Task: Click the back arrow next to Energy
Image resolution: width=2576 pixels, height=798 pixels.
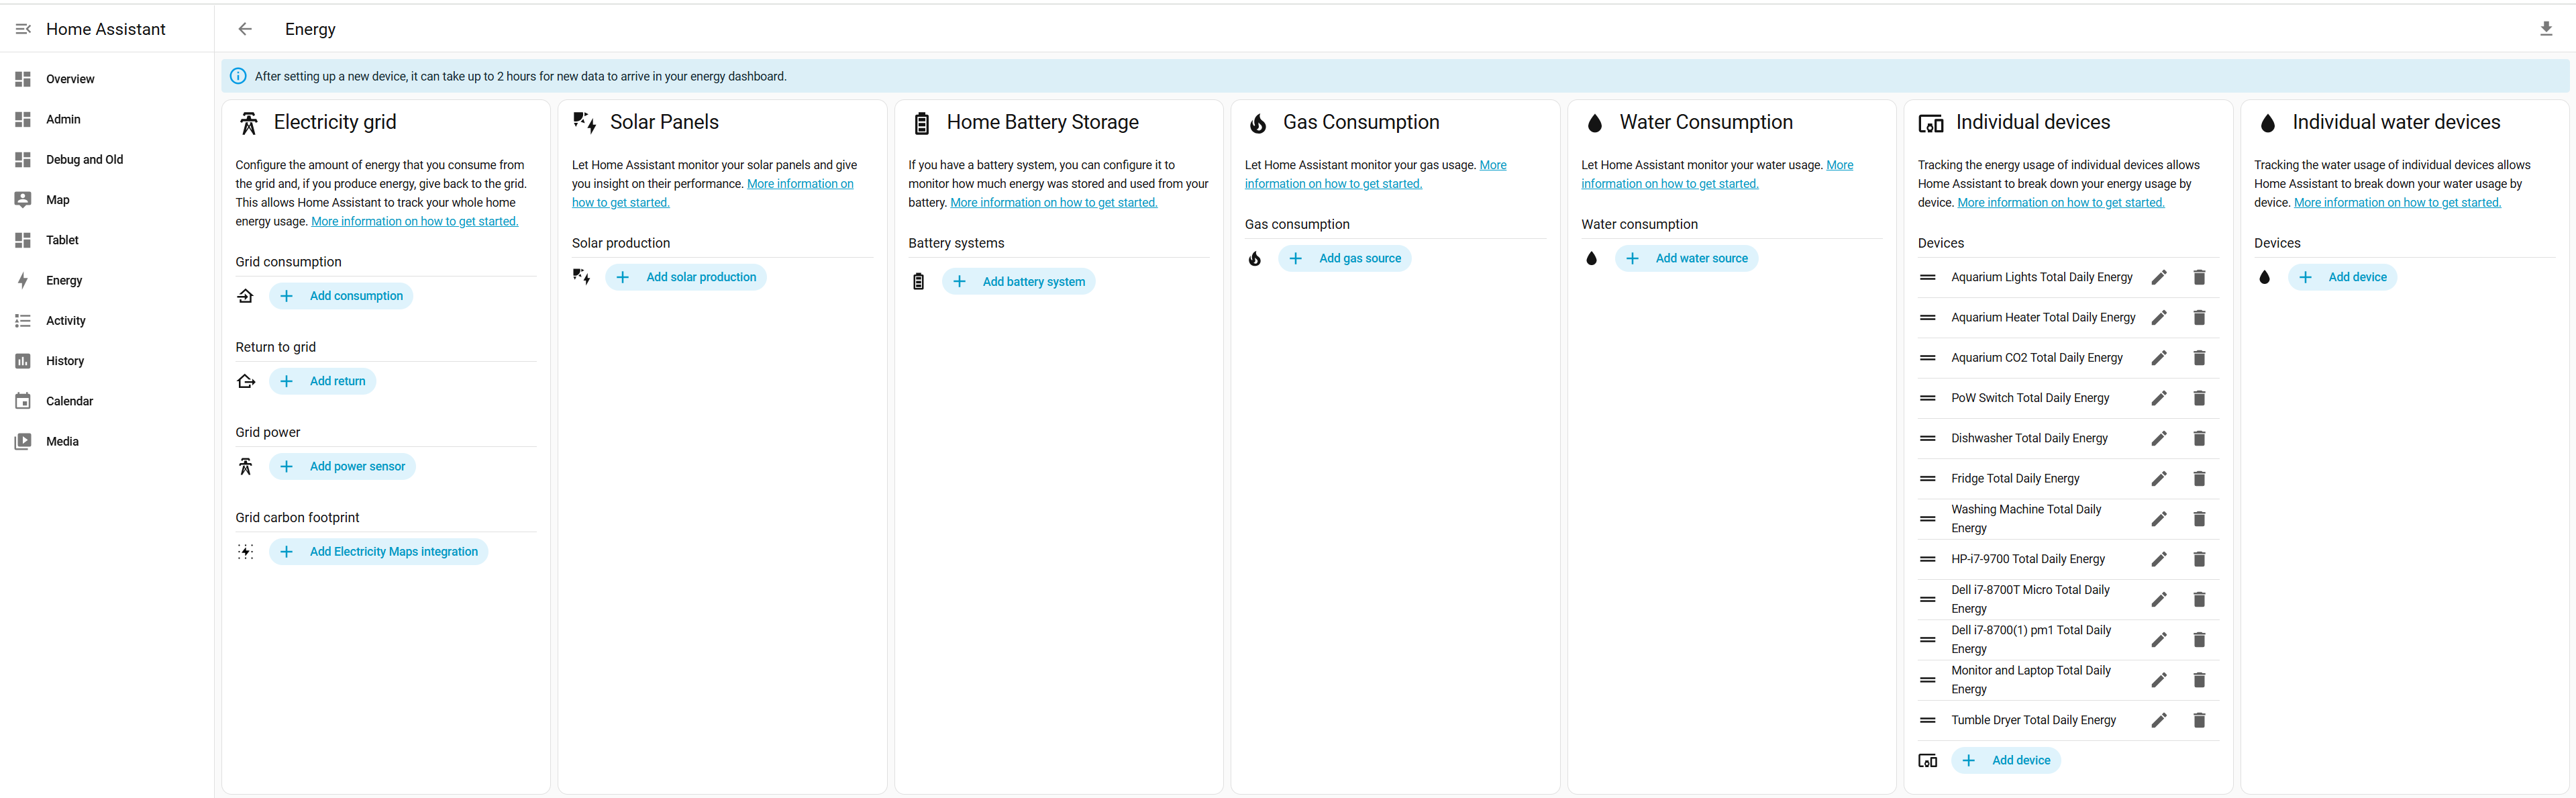Action: [x=245, y=29]
